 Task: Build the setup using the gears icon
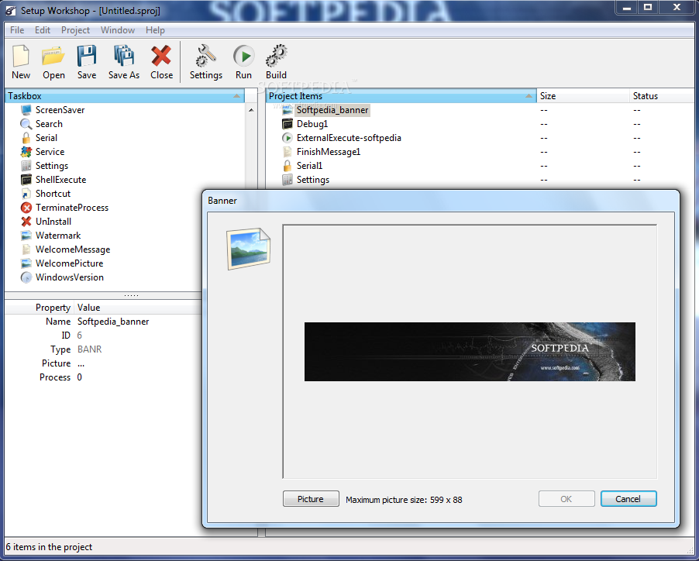pyautogui.click(x=277, y=56)
